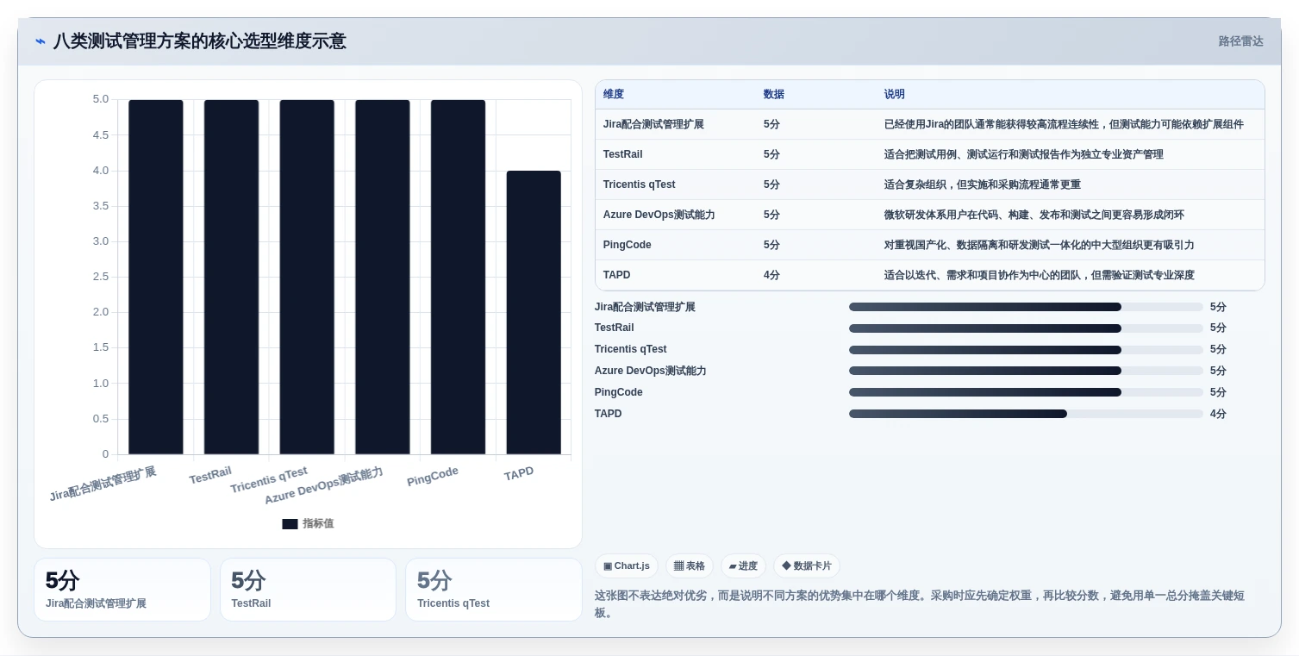Click the title 八类测试管理方案的核心选型维度示意
Image resolution: width=1299 pixels, height=656 pixels.
coord(200,41)
